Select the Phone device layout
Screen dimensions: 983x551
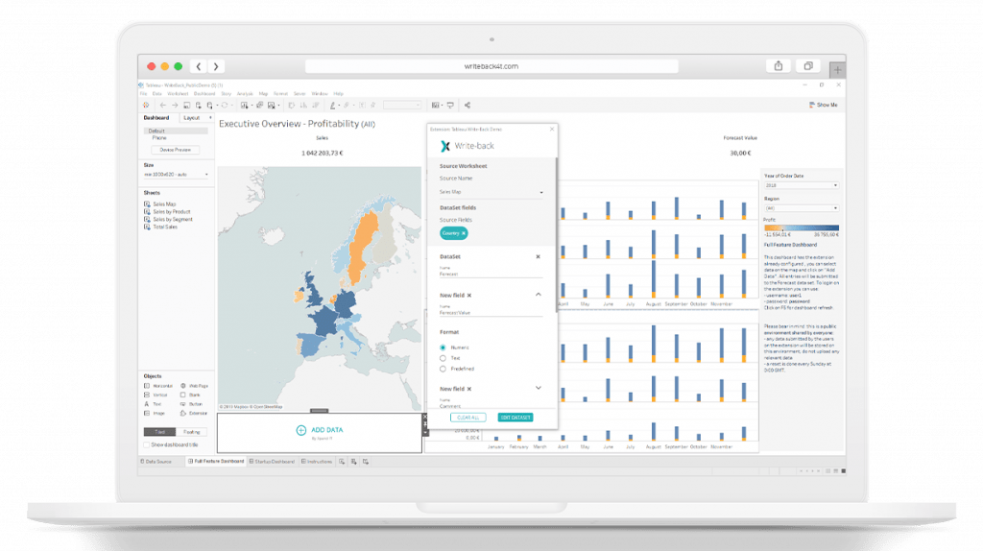tap(159, 138)
